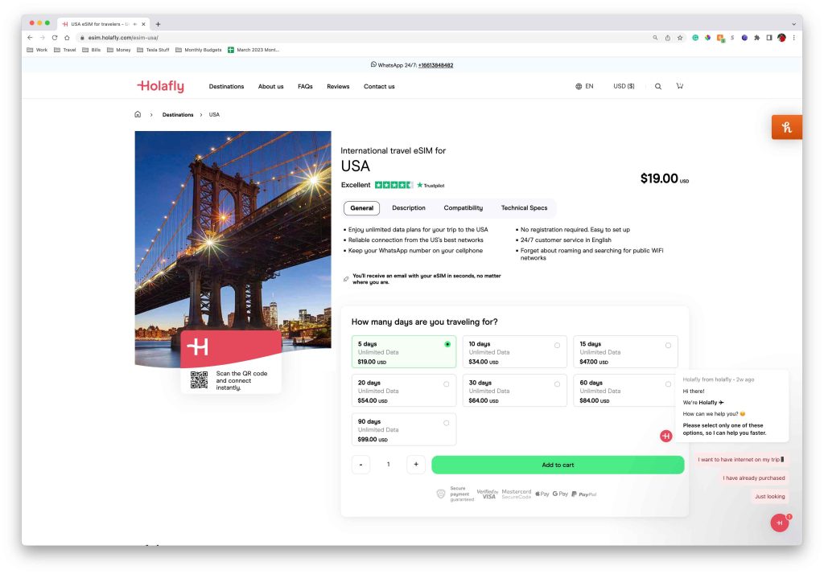Open the shopping cart icon

click(x=680, y=86)
